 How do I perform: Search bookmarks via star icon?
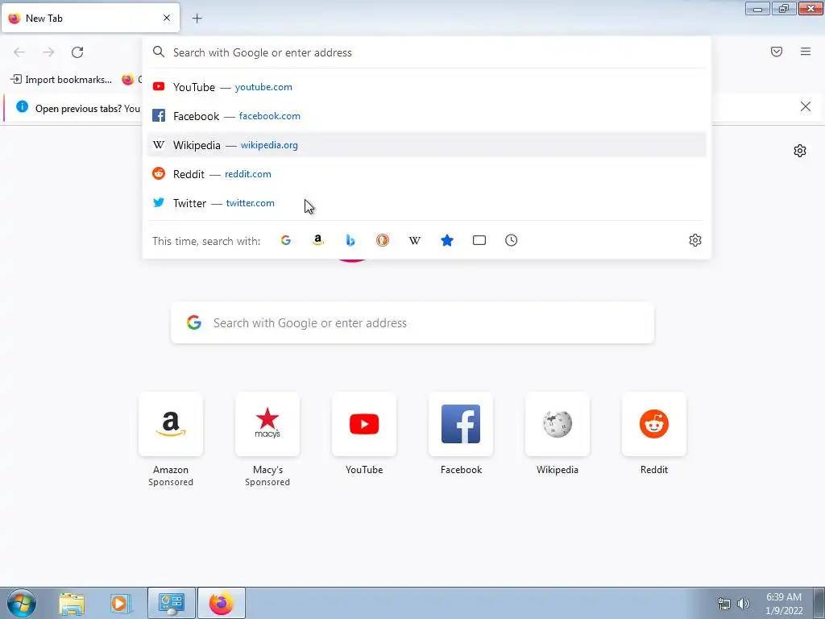coord(447,240)
